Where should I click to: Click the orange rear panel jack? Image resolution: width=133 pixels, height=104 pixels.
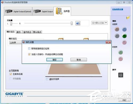[x=117, y=29]
